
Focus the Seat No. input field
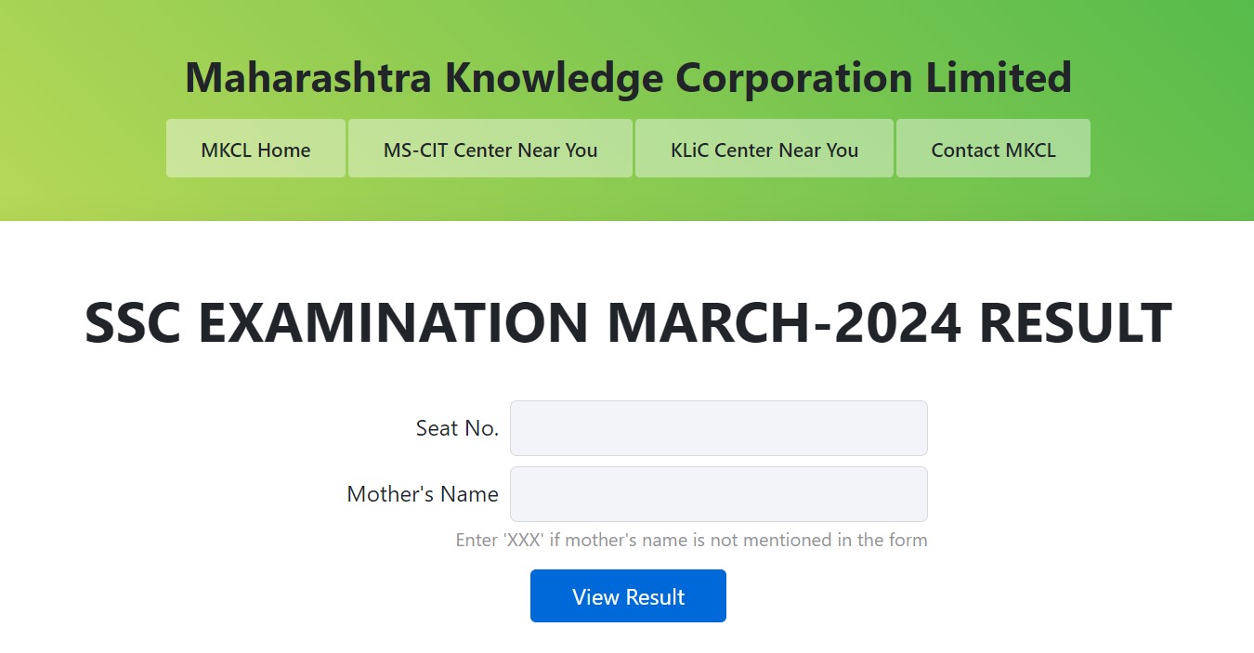point(718,428)
